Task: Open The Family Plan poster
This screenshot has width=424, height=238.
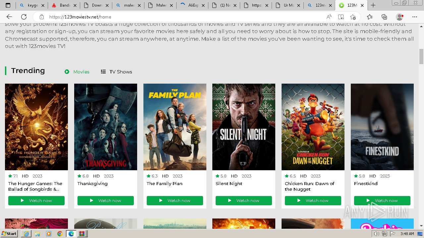Action: (x=175, y=127)
